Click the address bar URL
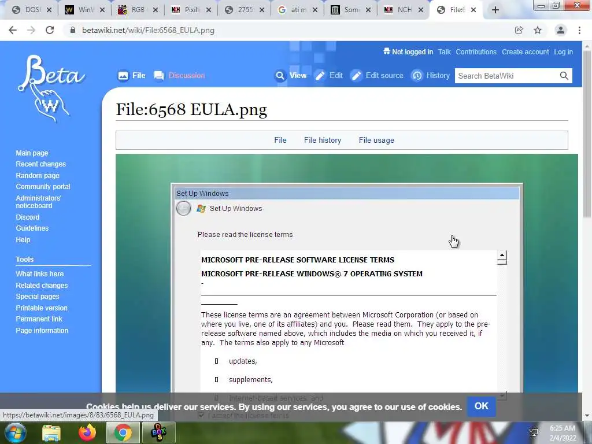 (148, 30)
